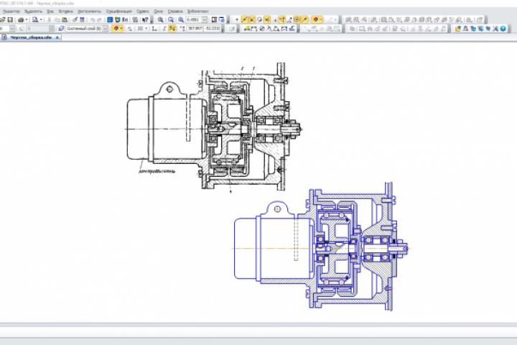Click the global snaps magnet icon in the top toolbar

pyautogui.click(x=315, y=20)
